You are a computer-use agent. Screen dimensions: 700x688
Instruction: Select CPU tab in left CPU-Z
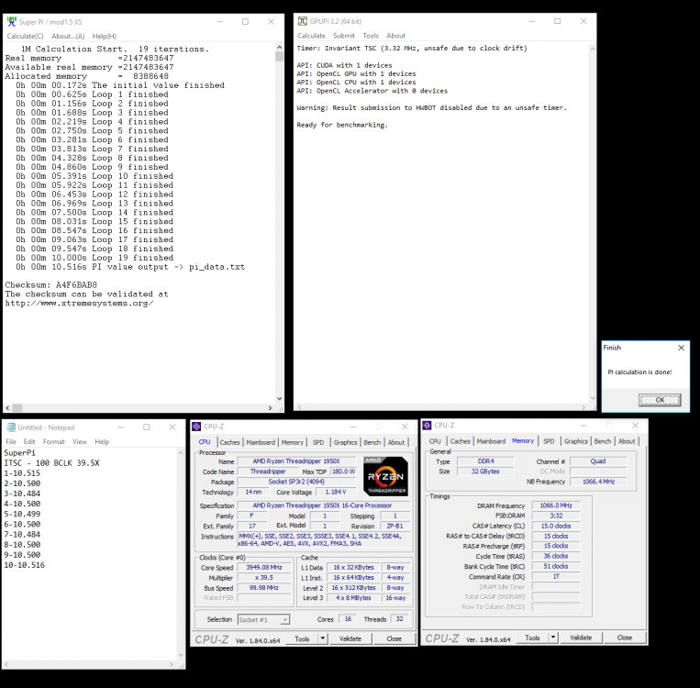pyautogui.click(x=205, y=441)
